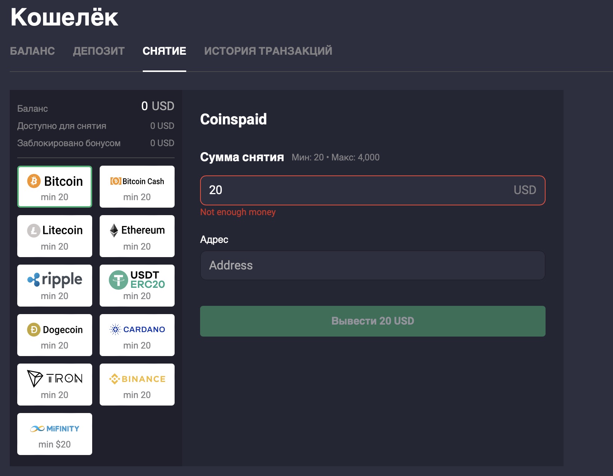Open the Баланс tab
The image size is (613, 476).
(x=33, y=51)
